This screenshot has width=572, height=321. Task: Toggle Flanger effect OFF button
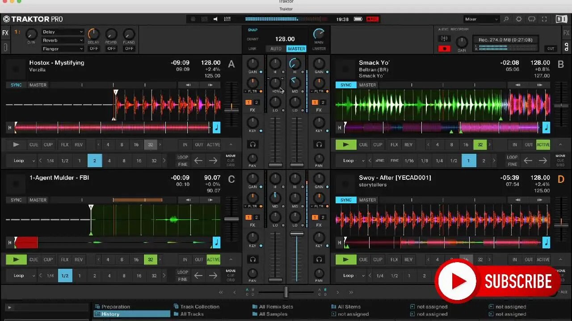point(129,49)
